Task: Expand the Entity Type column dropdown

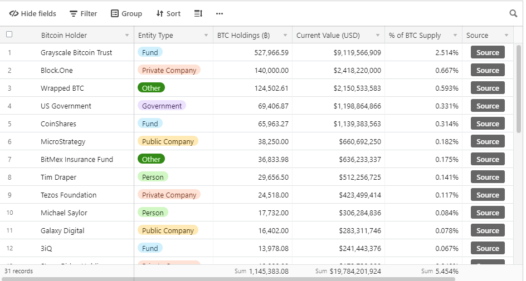Action: pos(206,35)
